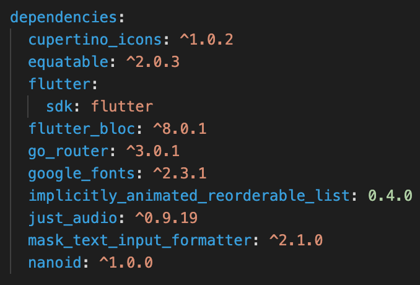Click implicitly_animated_reorderable_list key
420x285 pixels.
189,196
